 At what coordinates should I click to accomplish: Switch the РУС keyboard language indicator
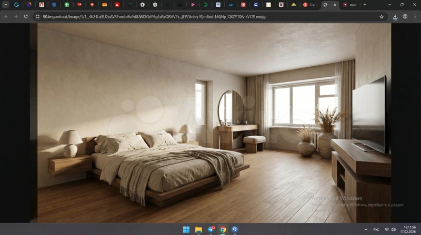point(376,230)
